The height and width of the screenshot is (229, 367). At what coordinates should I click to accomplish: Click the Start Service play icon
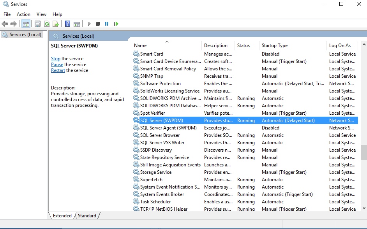tap(89, 24)
